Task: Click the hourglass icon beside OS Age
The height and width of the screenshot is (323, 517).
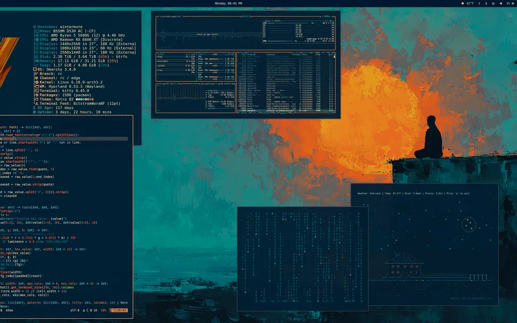Action: [x=34, y=108]
